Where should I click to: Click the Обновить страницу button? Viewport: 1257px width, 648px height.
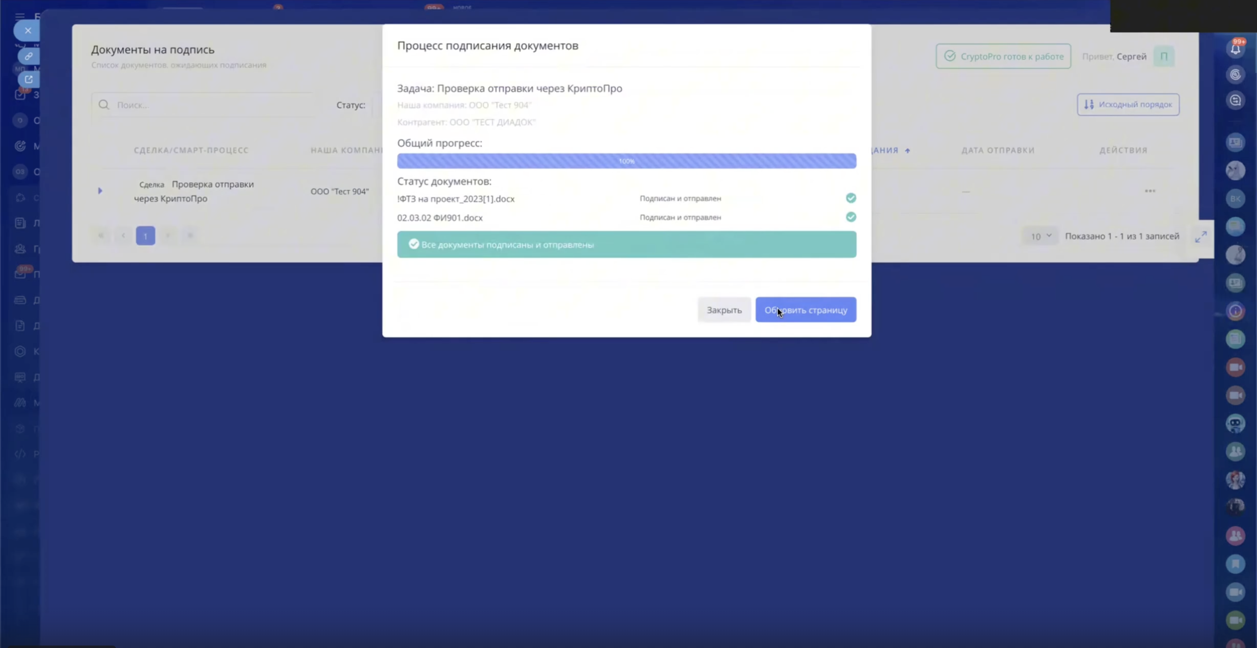(x=805, y=310)
